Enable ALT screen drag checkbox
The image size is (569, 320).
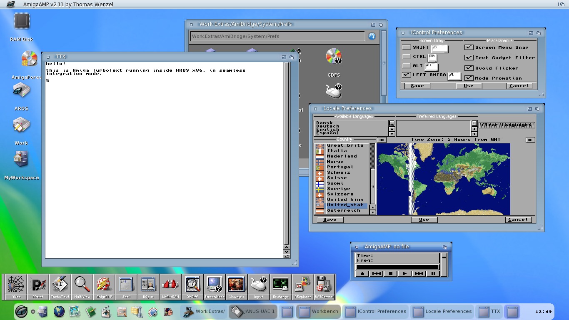406,66
